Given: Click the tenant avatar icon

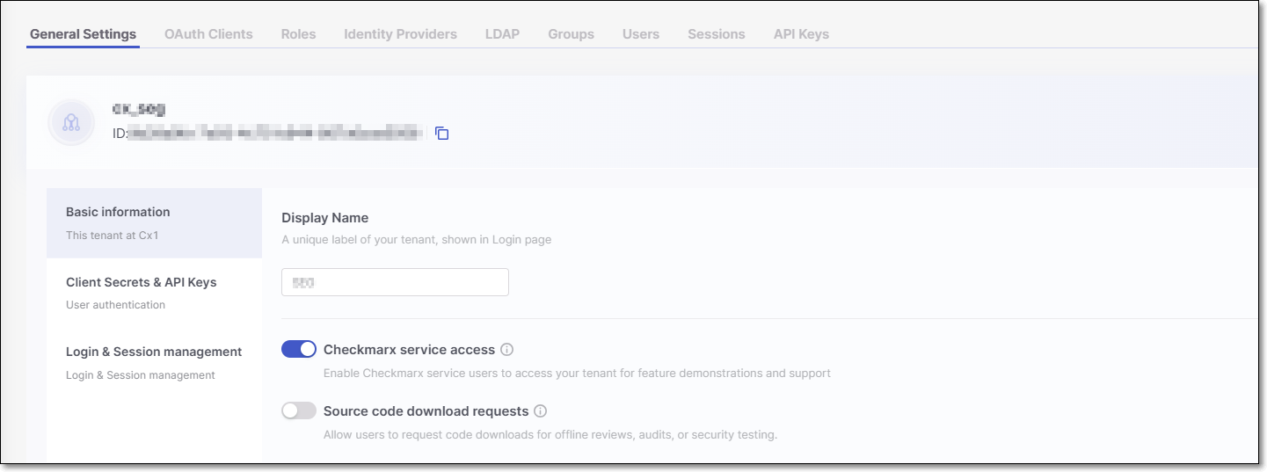Looking at the screenshot, I should (71, 123).
